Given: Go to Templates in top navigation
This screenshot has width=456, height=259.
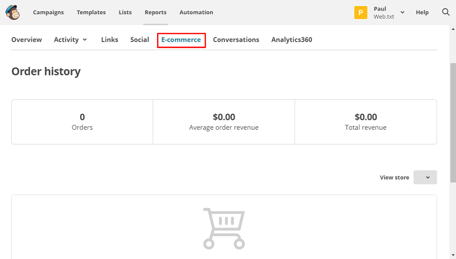Looking at the screenshot, I should [x=91, y=12].
